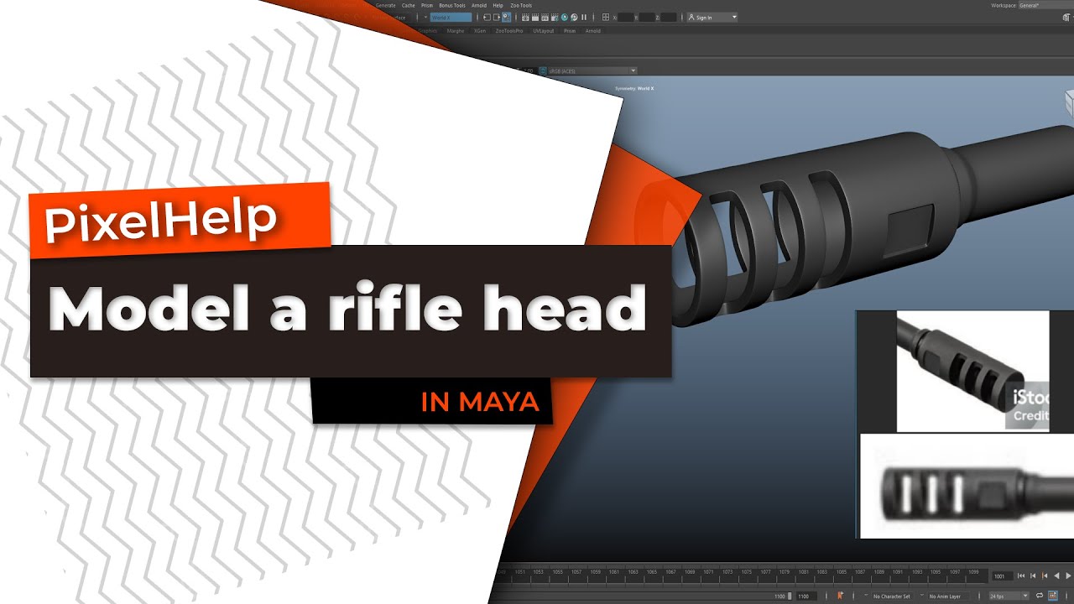Play animation forwards

coord(1069,576)
